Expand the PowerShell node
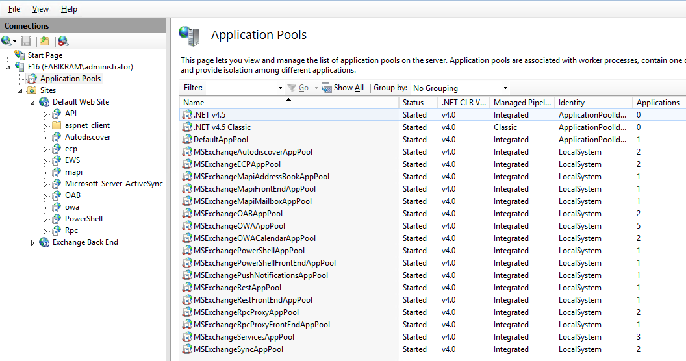 coord(45,219)
